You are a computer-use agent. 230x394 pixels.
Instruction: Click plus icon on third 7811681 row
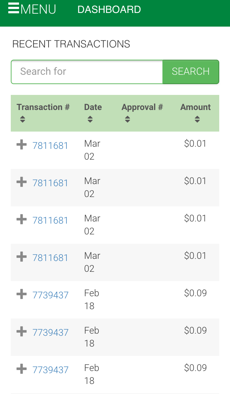pos(22,220)
